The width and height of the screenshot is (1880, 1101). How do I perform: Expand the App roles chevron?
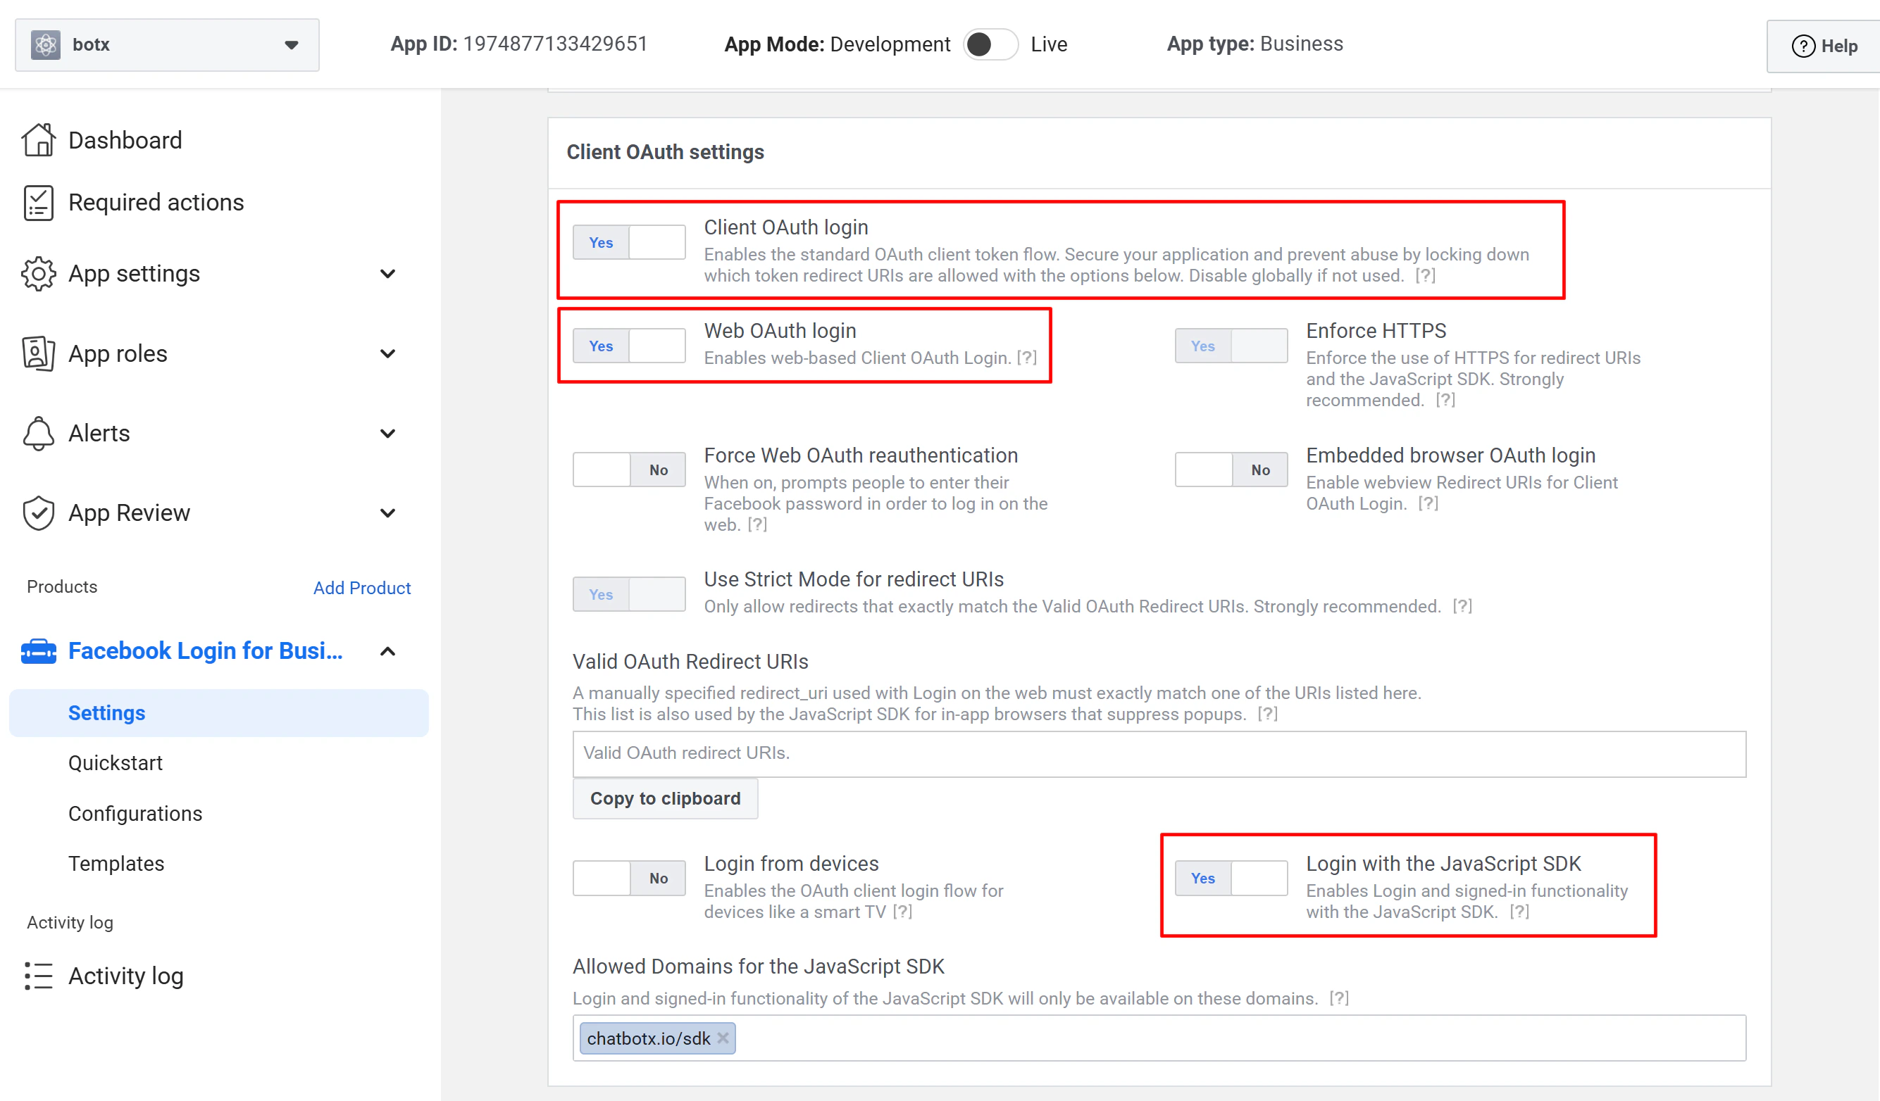coord(388,353)
